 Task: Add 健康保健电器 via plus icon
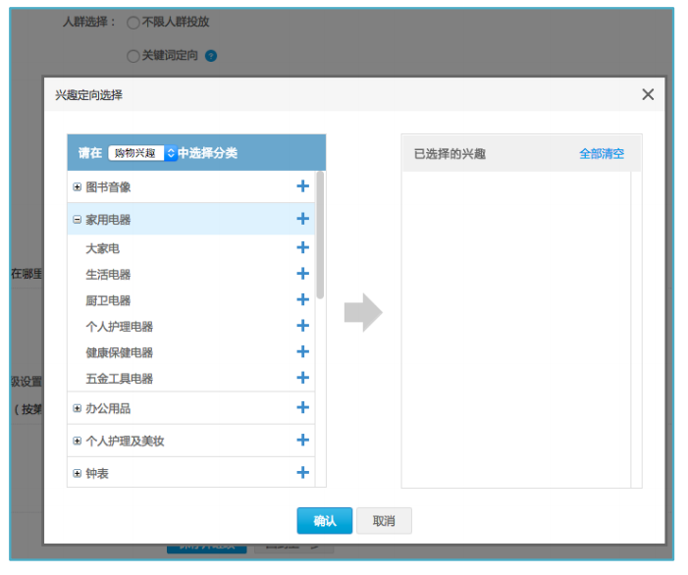302,352
